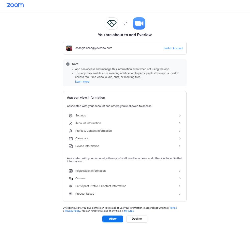Viewport: 250px width, 227px height.
Task: Expand the Account Information chevron
Action: 180,123
